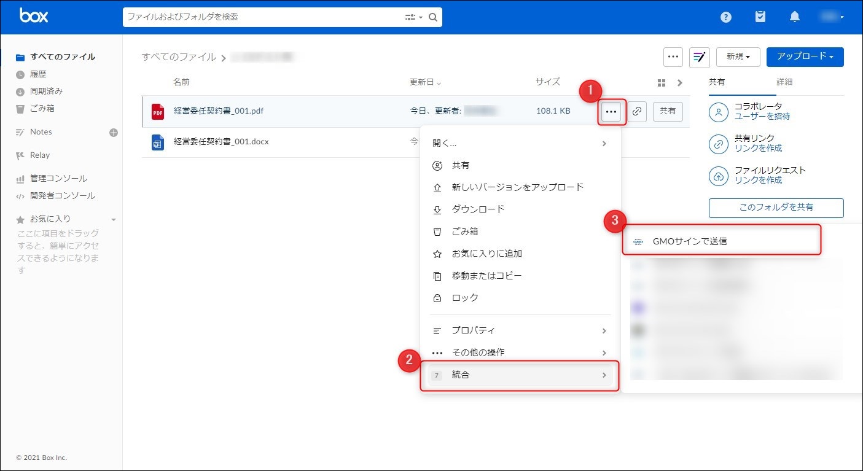Sort by 名前 column header

click(181, 82)
